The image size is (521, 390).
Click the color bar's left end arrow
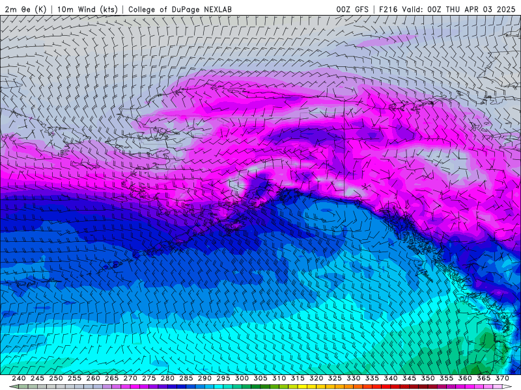(x=14, y=387)
